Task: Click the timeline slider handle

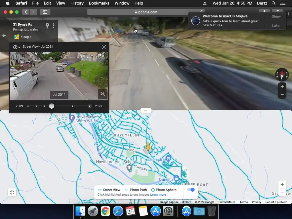Action: (52, 106)
